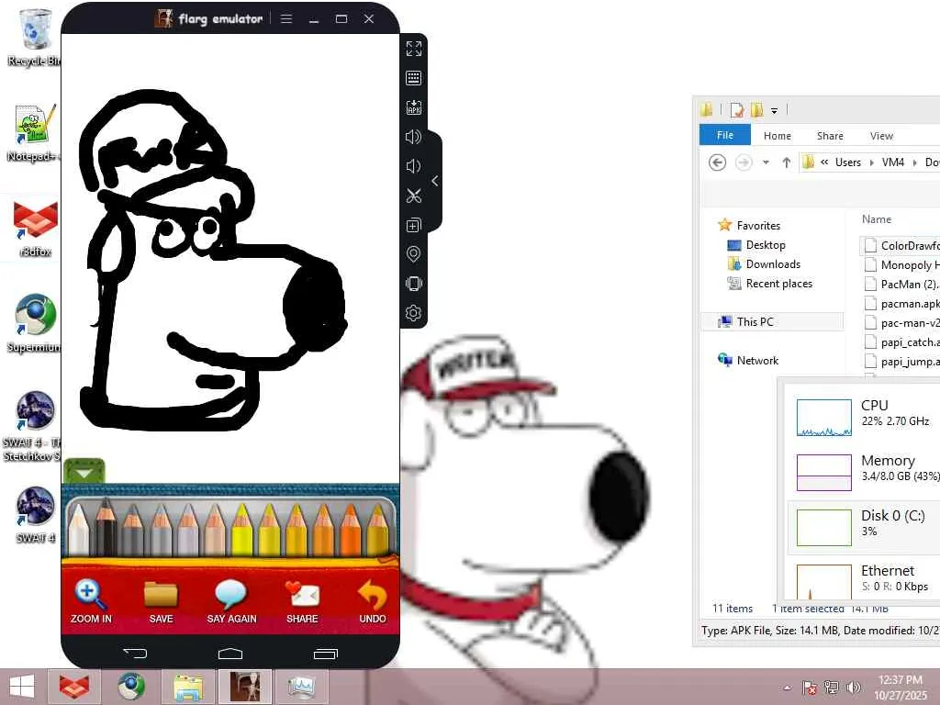This screenshot has width=940, height=705.
Task: Click the scissors screenshot icon in emulator sidebar
Action: coord(414,196)
